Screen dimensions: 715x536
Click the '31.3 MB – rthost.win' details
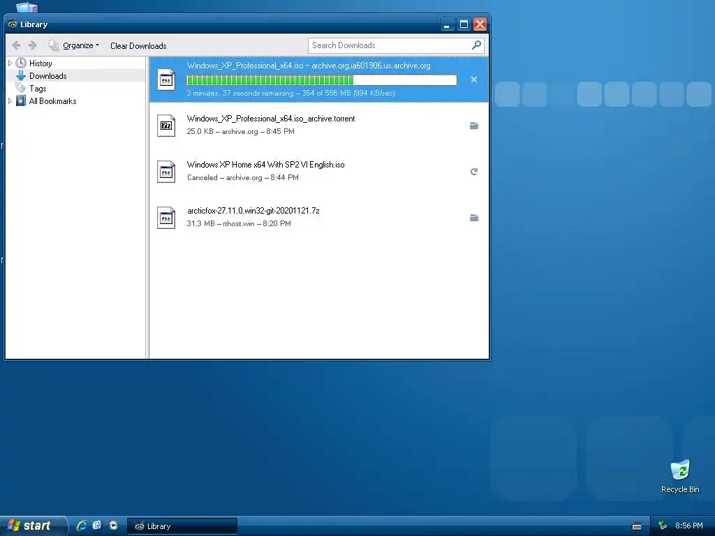pos(239,223)
